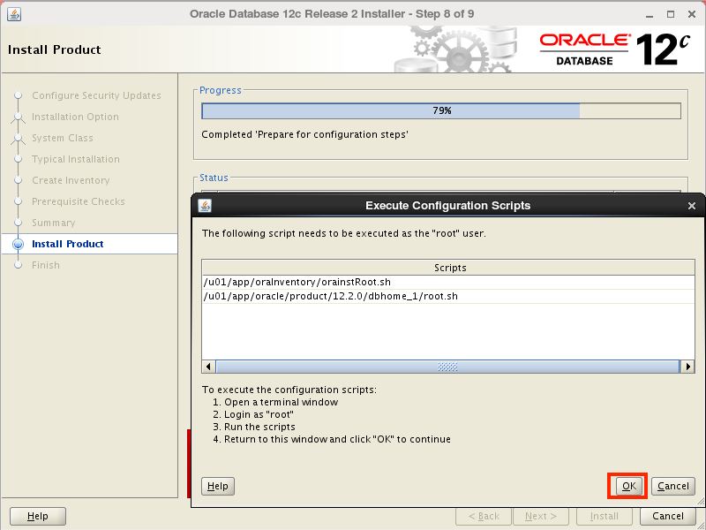Click the Install Product step bullet icon

coord(18,244)
